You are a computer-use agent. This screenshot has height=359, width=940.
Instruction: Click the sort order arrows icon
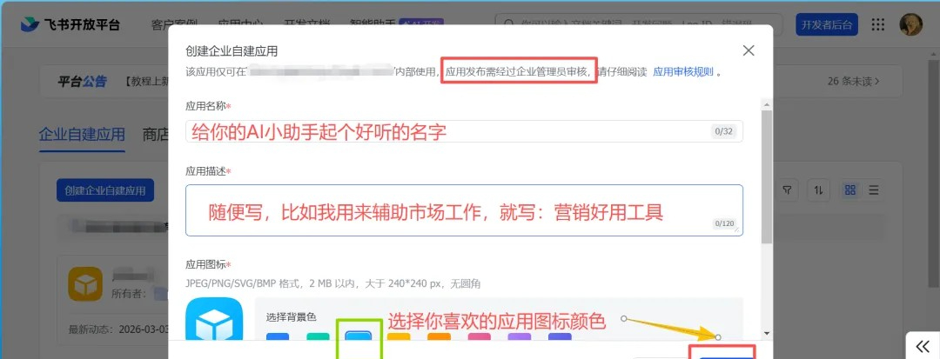tap(818, 190)
